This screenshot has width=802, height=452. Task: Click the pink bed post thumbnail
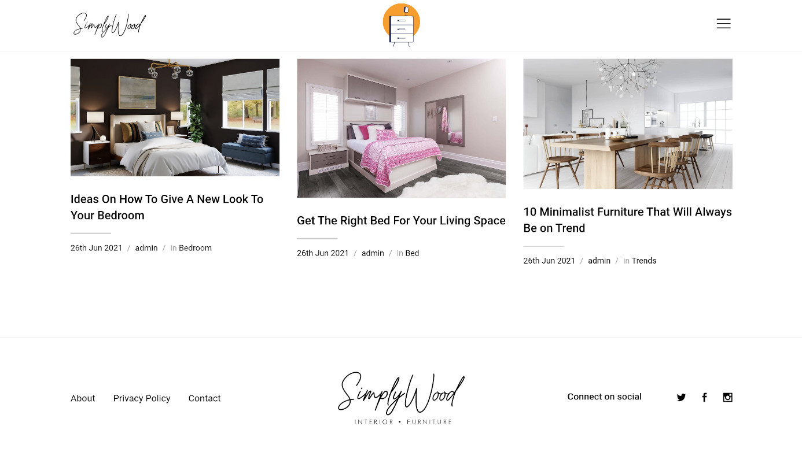[401, 128]
